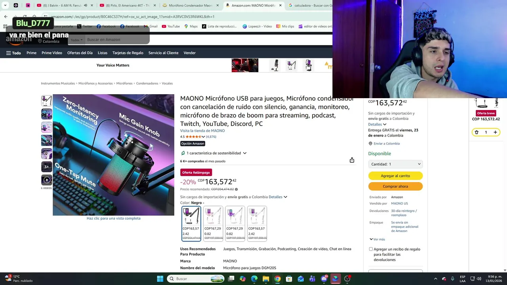Close the Pirlo, El Americano 4KT tab

click(x=155, y=6)
